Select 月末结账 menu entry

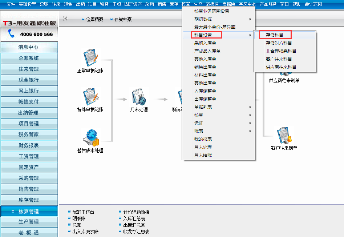pyautogui.click(x=203, y=155)
